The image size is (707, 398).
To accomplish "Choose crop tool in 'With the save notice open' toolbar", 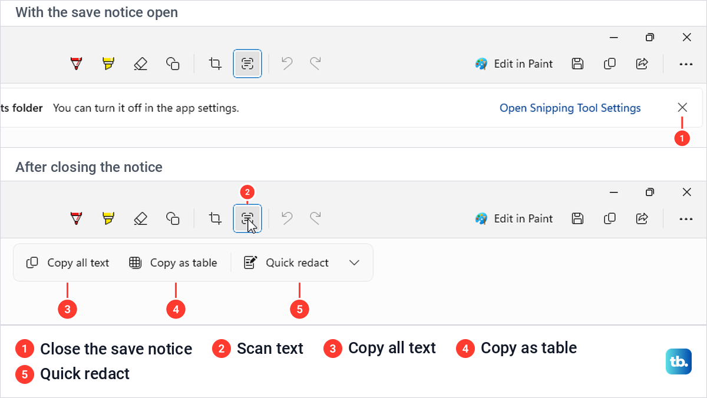I will point(216,64).
